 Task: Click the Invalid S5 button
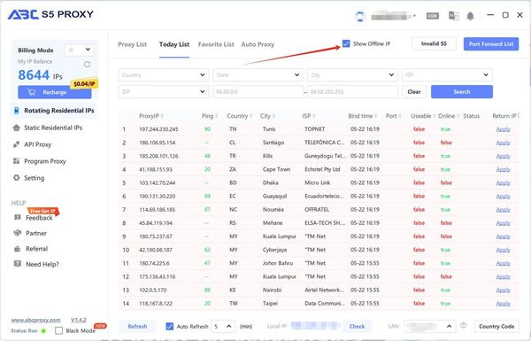click(434, 43)
